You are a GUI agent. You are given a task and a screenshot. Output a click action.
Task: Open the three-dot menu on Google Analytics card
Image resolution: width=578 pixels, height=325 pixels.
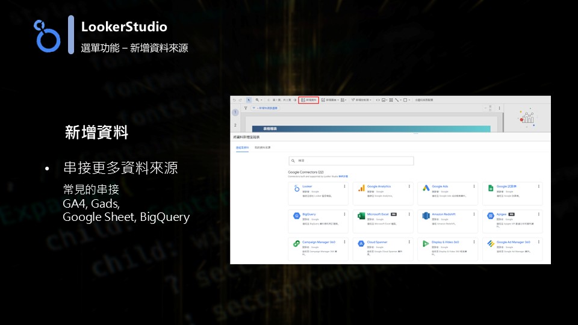coord(409,187)
